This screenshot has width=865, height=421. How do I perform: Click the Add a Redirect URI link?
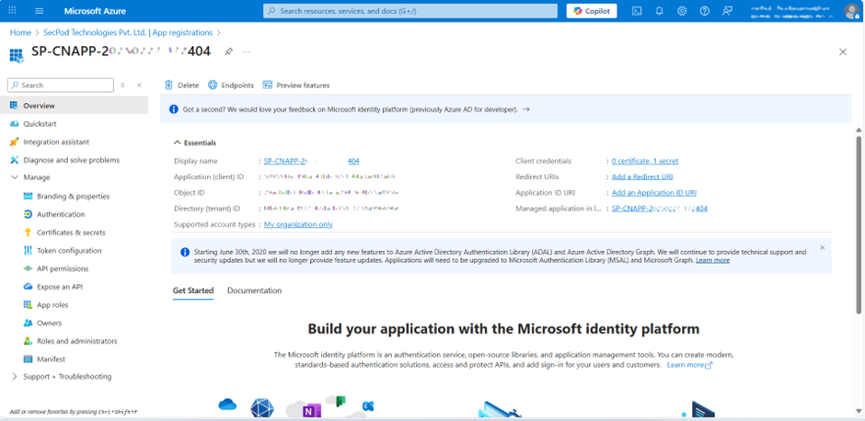pyautogui.click(x=641, y=176)
